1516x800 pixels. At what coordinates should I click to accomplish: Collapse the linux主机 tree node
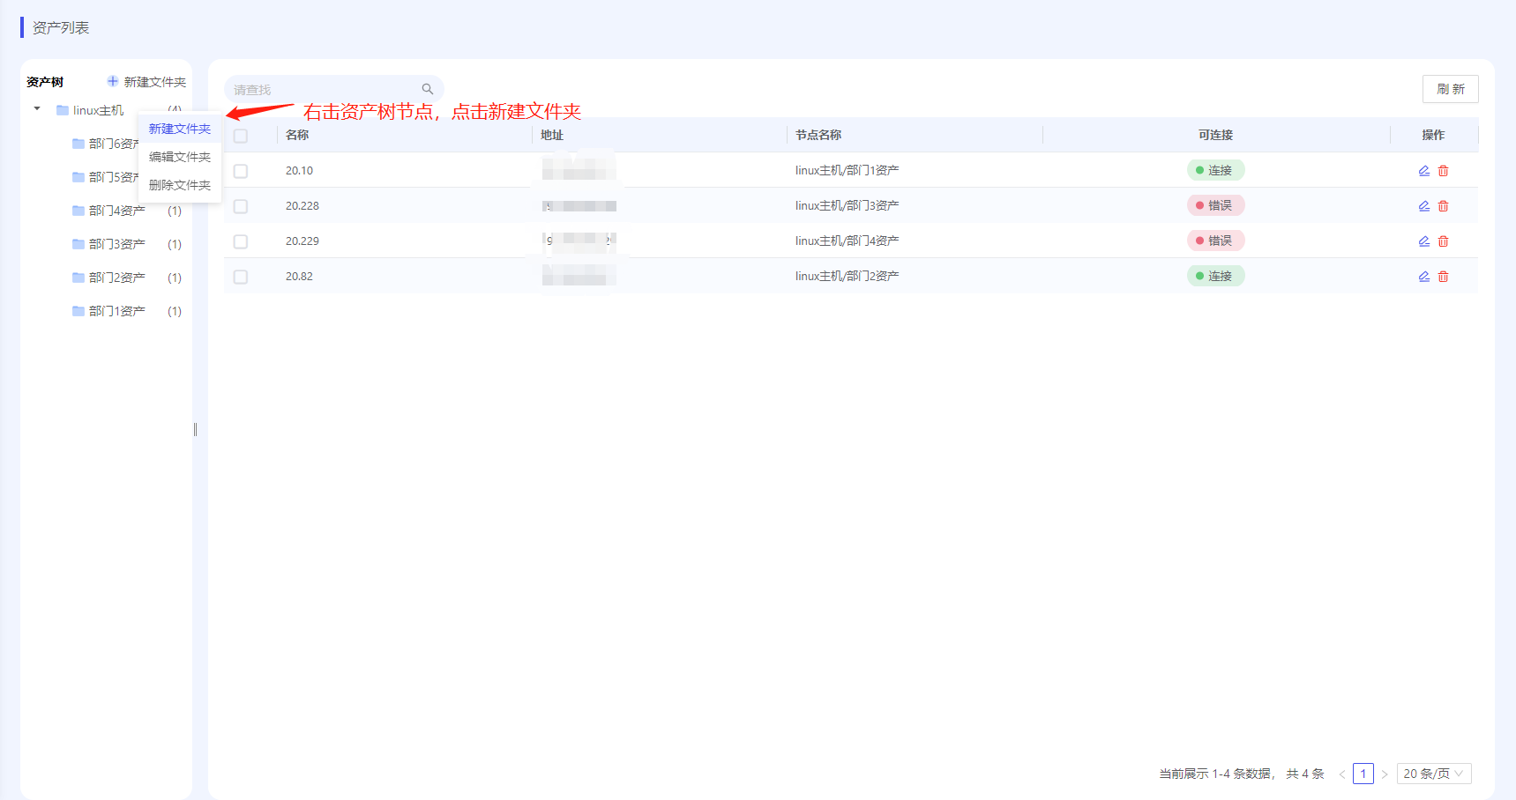pos(37,109)
